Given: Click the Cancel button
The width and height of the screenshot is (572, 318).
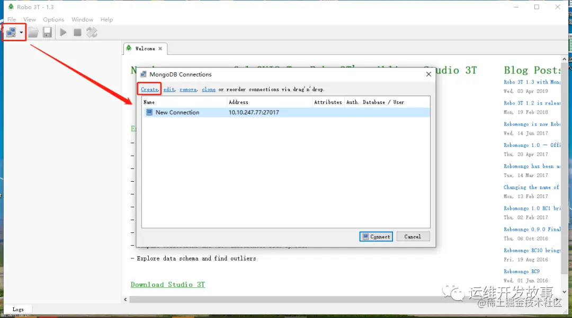Looking at the screenshot, I should coord(413,237).
